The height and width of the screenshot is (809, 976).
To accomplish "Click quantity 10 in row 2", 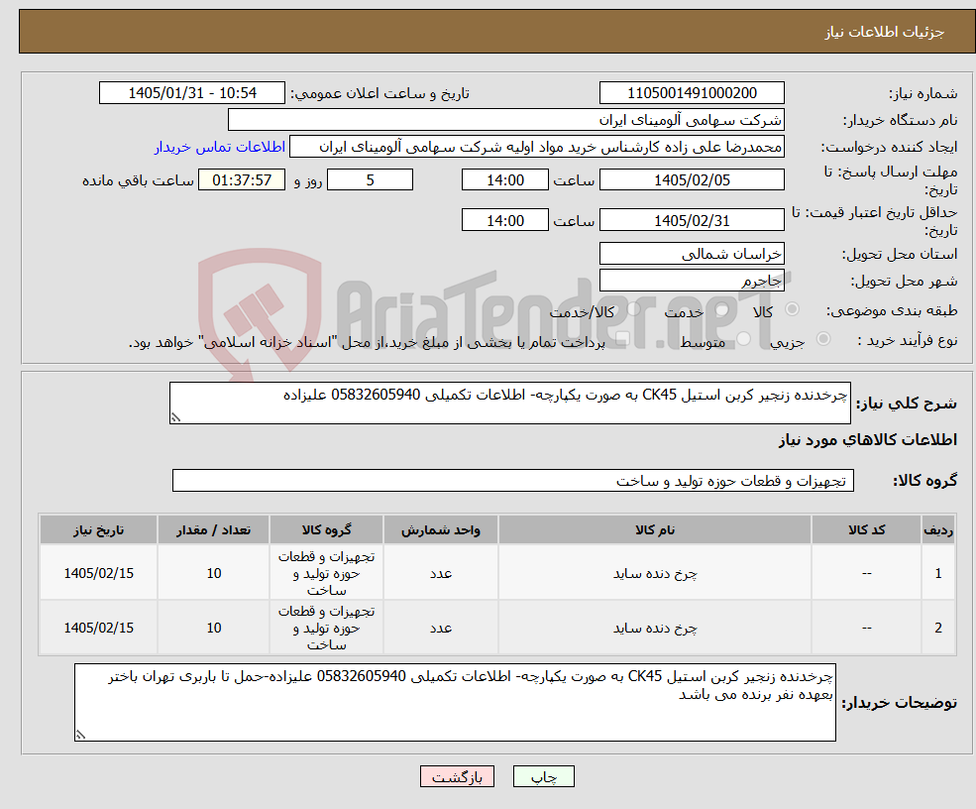I will (213, 628).
